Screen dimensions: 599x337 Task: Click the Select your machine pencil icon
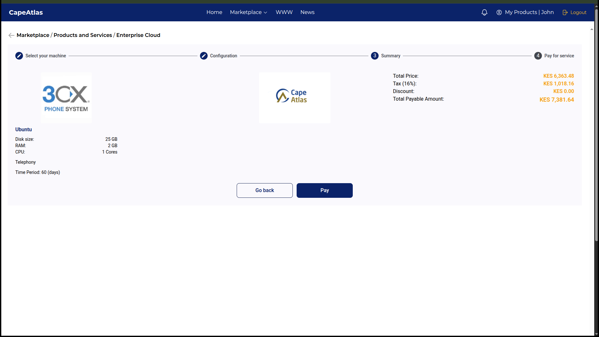point(19,56)
